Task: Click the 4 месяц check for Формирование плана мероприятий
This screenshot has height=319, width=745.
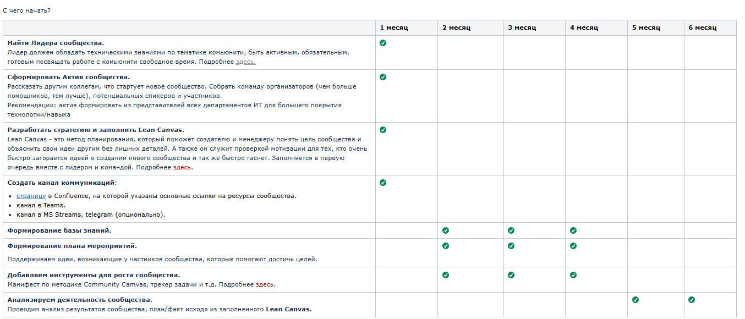Action: click(x=573, y=246)
